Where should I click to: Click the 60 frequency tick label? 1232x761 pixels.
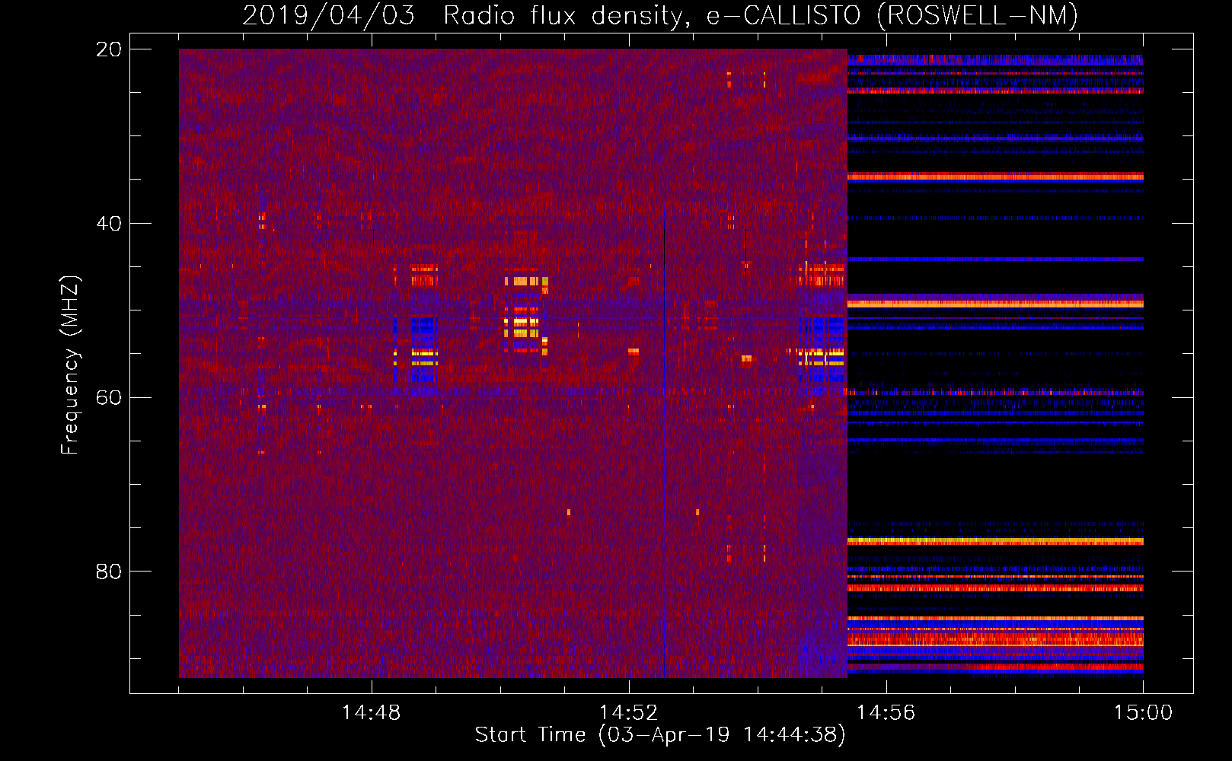(109, 398)
